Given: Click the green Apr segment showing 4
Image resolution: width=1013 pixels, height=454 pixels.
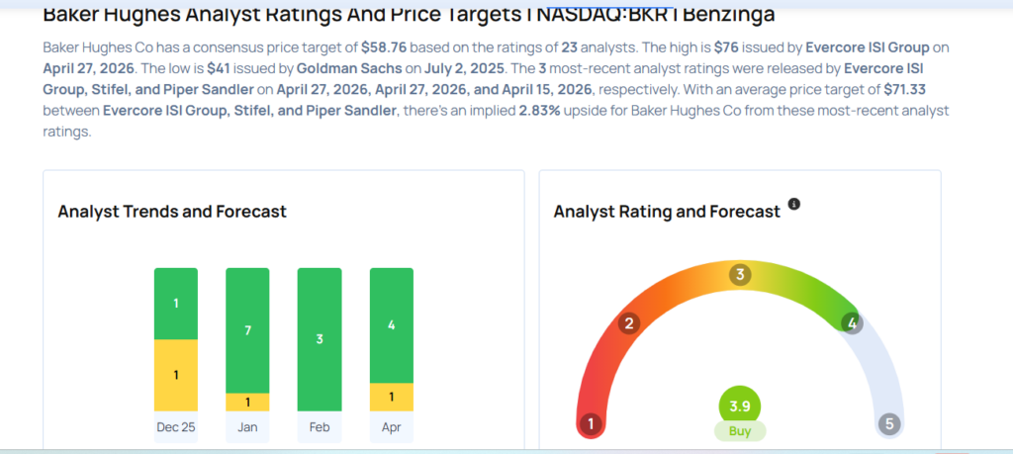Looking at the screenshot, I should [x=391, y=324].
